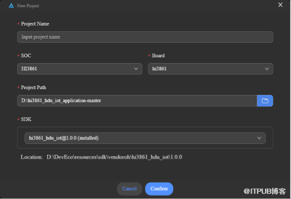Close the New Project dialog

coord(280,5)
